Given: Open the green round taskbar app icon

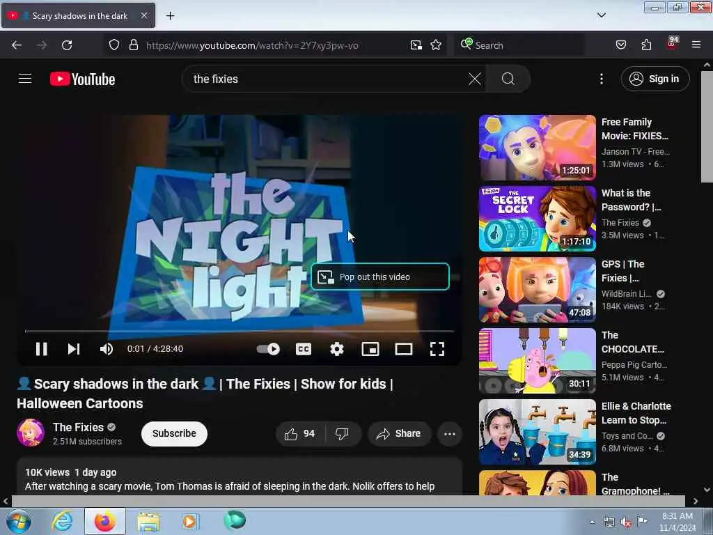Looking at the screenshot, I should (235, 520).
